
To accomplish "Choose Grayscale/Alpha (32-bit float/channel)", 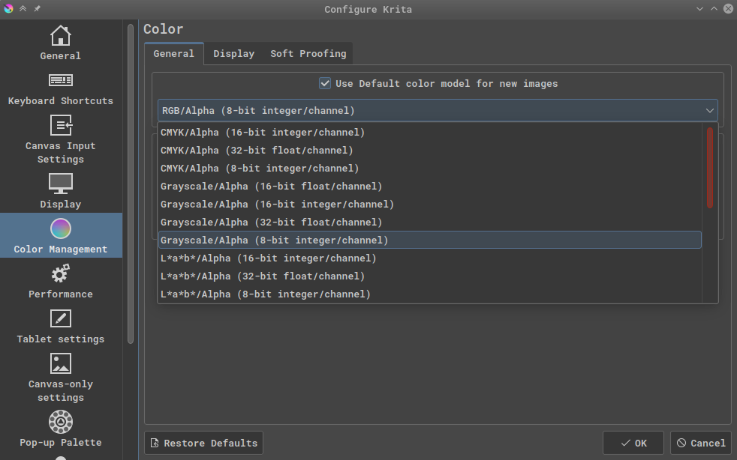I will [429, 222].
